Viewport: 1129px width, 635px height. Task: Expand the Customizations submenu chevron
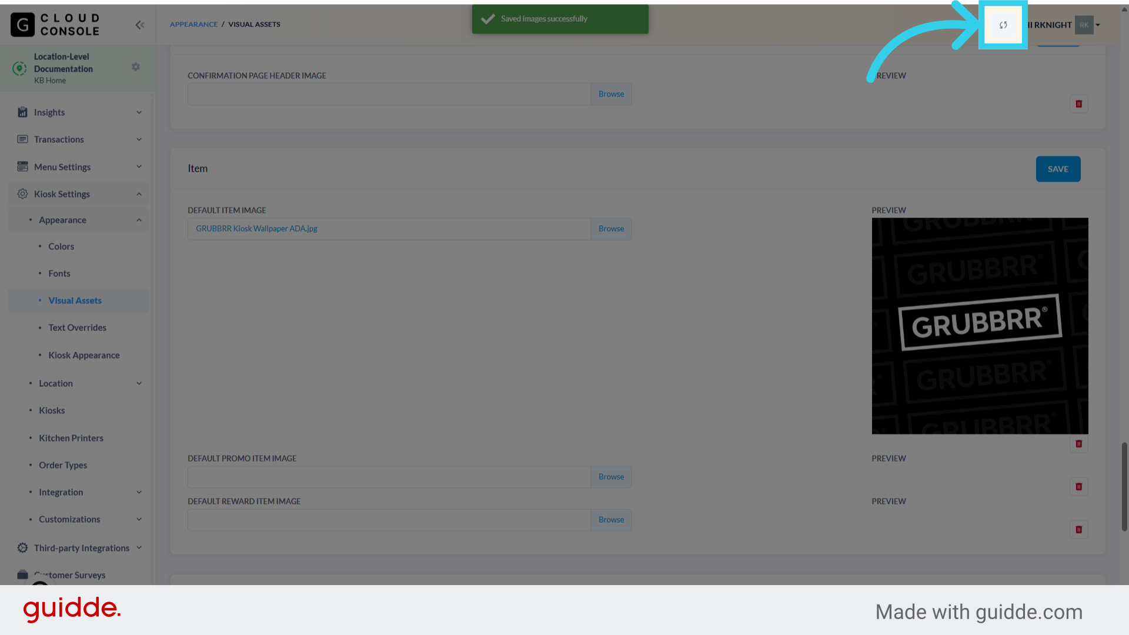(x=139, y=519)
